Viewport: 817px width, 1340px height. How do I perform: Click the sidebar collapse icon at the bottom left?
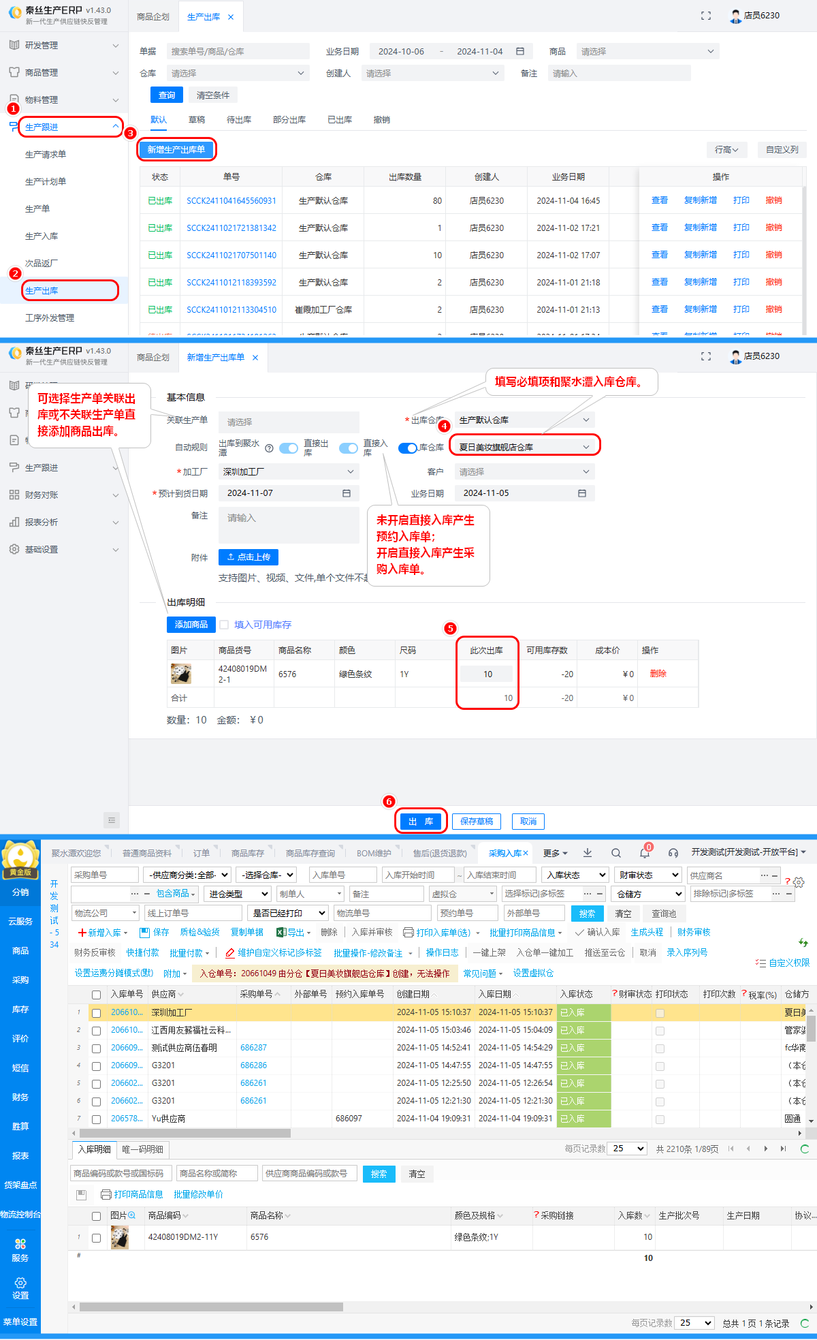[112, 820]
